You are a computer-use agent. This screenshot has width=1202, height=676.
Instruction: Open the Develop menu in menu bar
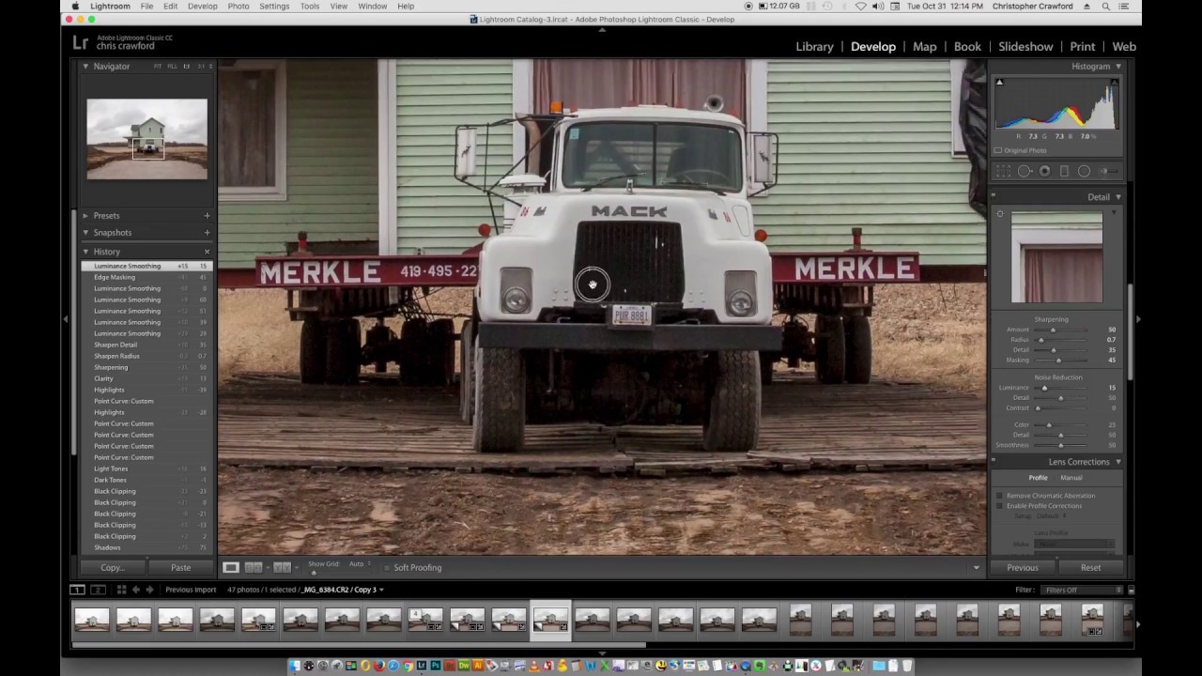point(202,7)
